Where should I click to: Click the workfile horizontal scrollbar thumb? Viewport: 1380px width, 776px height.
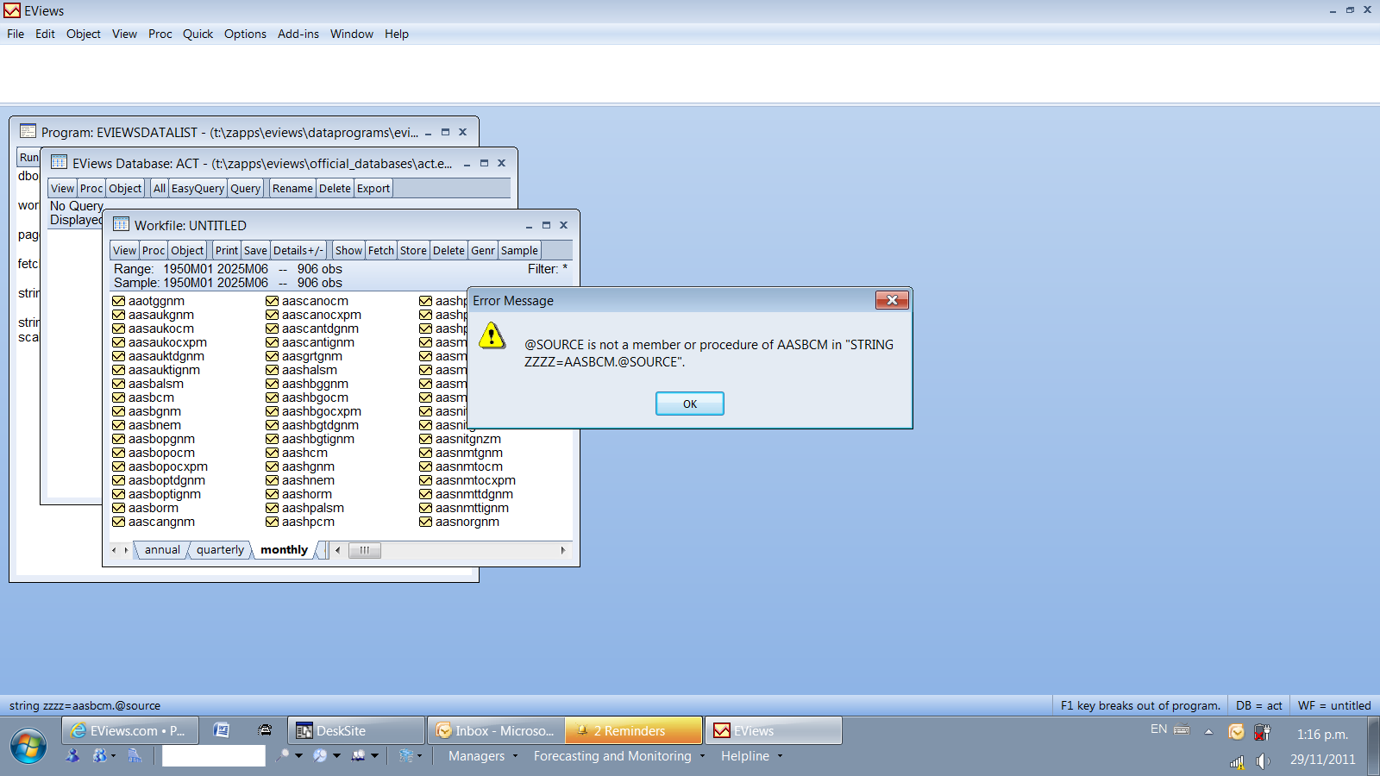click(365, 550)
